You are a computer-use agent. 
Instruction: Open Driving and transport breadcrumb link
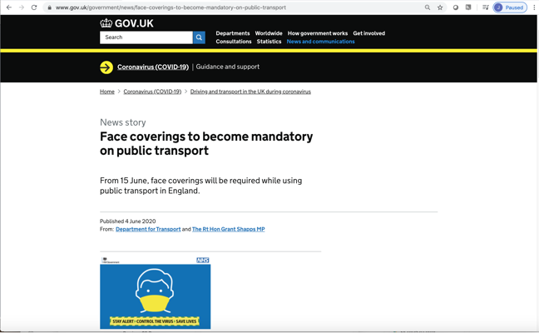[x=250, y=92]
